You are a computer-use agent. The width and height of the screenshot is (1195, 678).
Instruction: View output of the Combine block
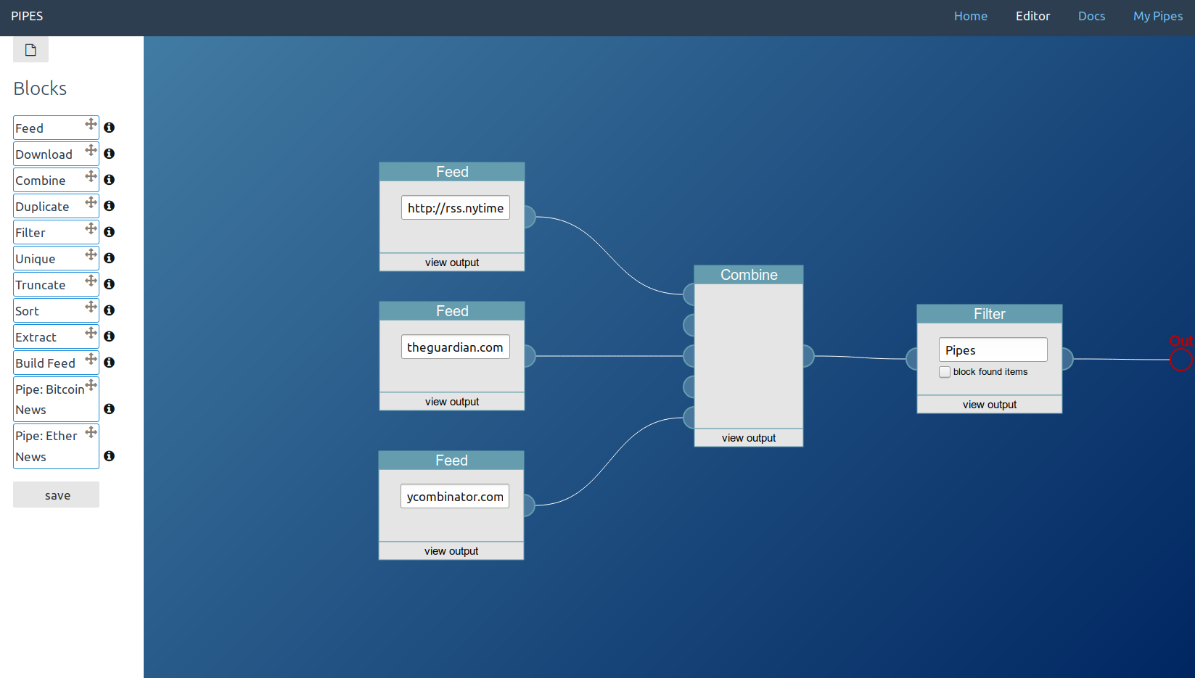pyautogui.click(x=748, y=438)
